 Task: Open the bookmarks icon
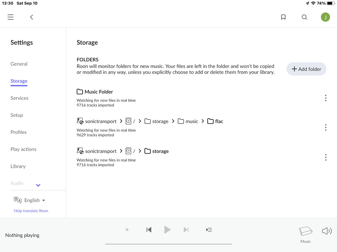283,17
